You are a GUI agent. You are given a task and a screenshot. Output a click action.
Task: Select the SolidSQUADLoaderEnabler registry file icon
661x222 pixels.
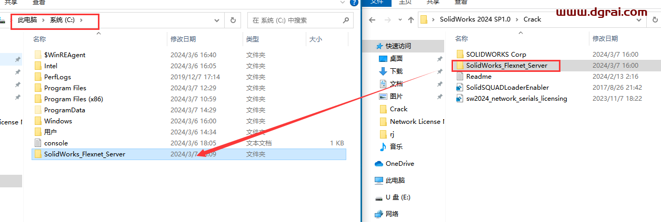pyautogui.click(x=460, y=87)
